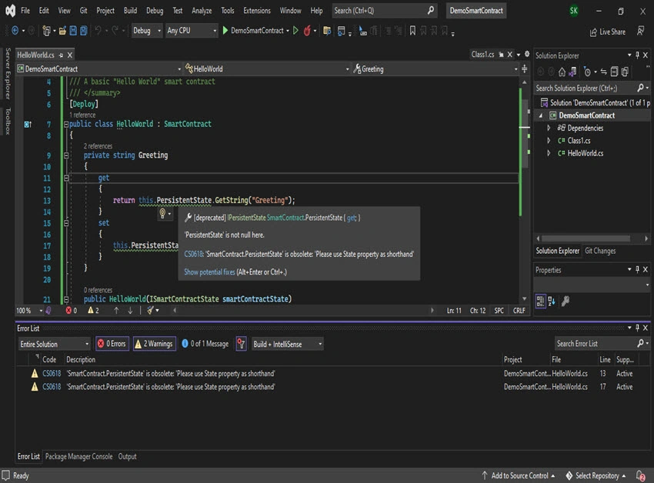Switch to the Package Manager Console tab
The image size is (654, 483).
[78, 456]
